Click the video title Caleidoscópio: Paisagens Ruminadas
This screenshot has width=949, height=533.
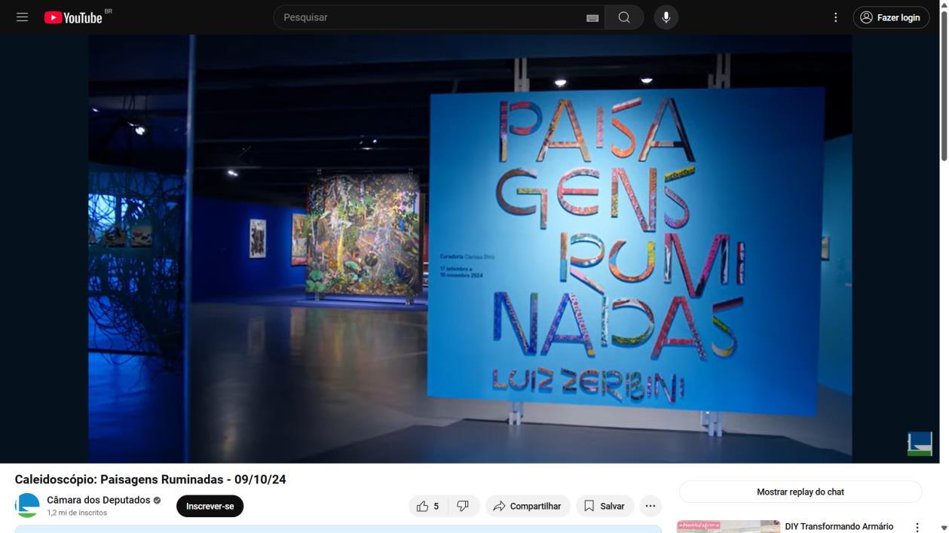(150, 480)
